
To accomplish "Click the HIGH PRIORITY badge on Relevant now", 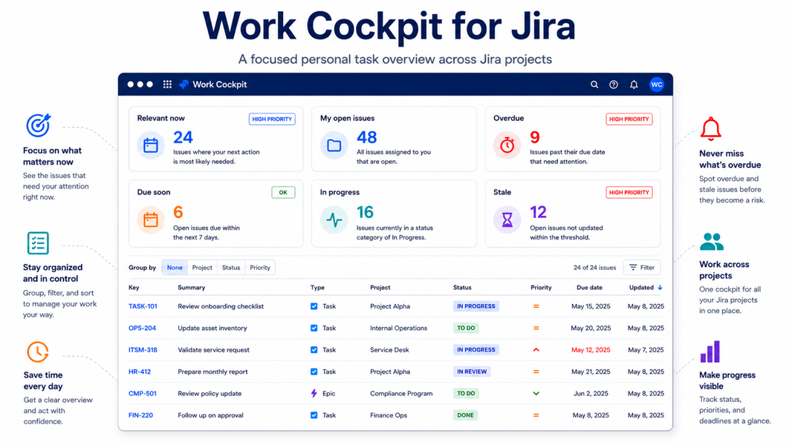I will click(x=272, y=119).
